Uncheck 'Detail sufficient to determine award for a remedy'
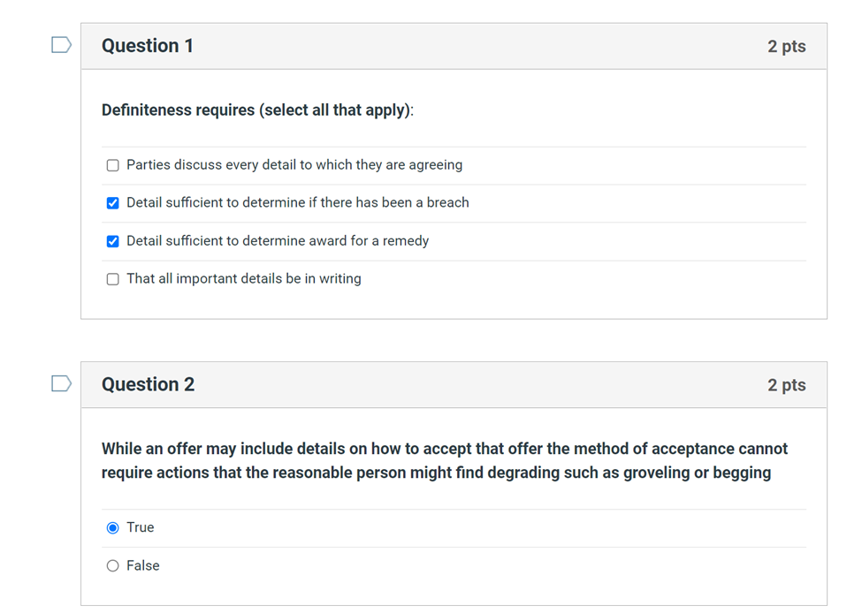This screenshot has height=613, width=862. pos(112,240)
